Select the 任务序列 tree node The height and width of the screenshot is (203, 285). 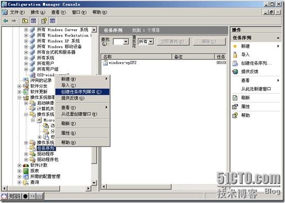coord(46,148)
